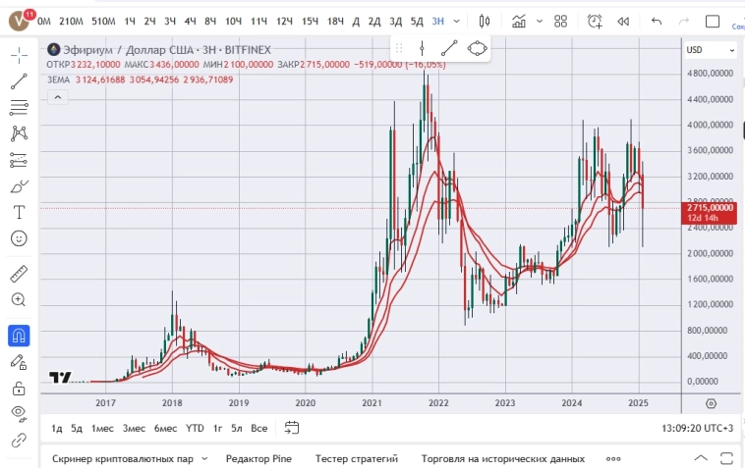The height and width of the screenshot is (468, 745).
Task: Open the Тестер стратегий tab
Action: click(357, 458)
